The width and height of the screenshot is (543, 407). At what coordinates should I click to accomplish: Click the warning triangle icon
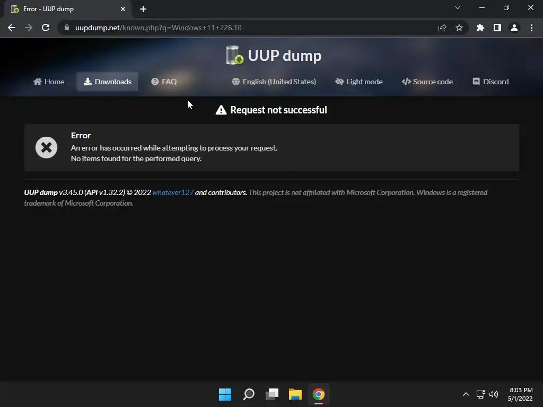coord(221,110)
